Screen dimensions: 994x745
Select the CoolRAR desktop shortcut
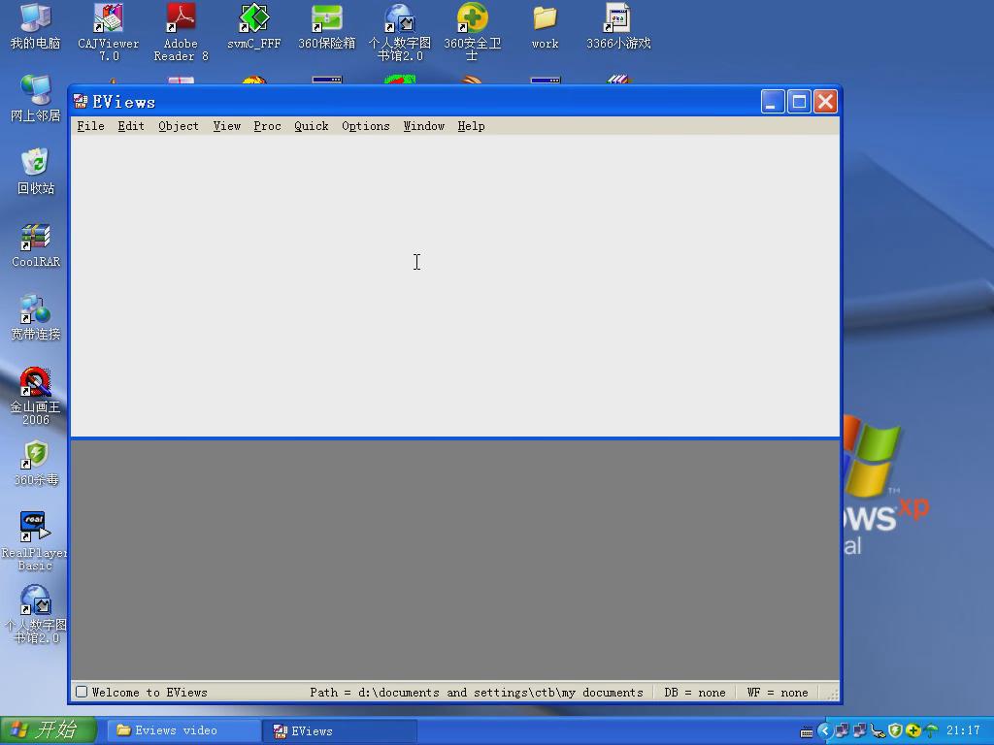(x=36, y=245)
